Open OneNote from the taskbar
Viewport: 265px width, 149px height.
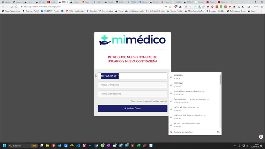click(x=108, y=146)
